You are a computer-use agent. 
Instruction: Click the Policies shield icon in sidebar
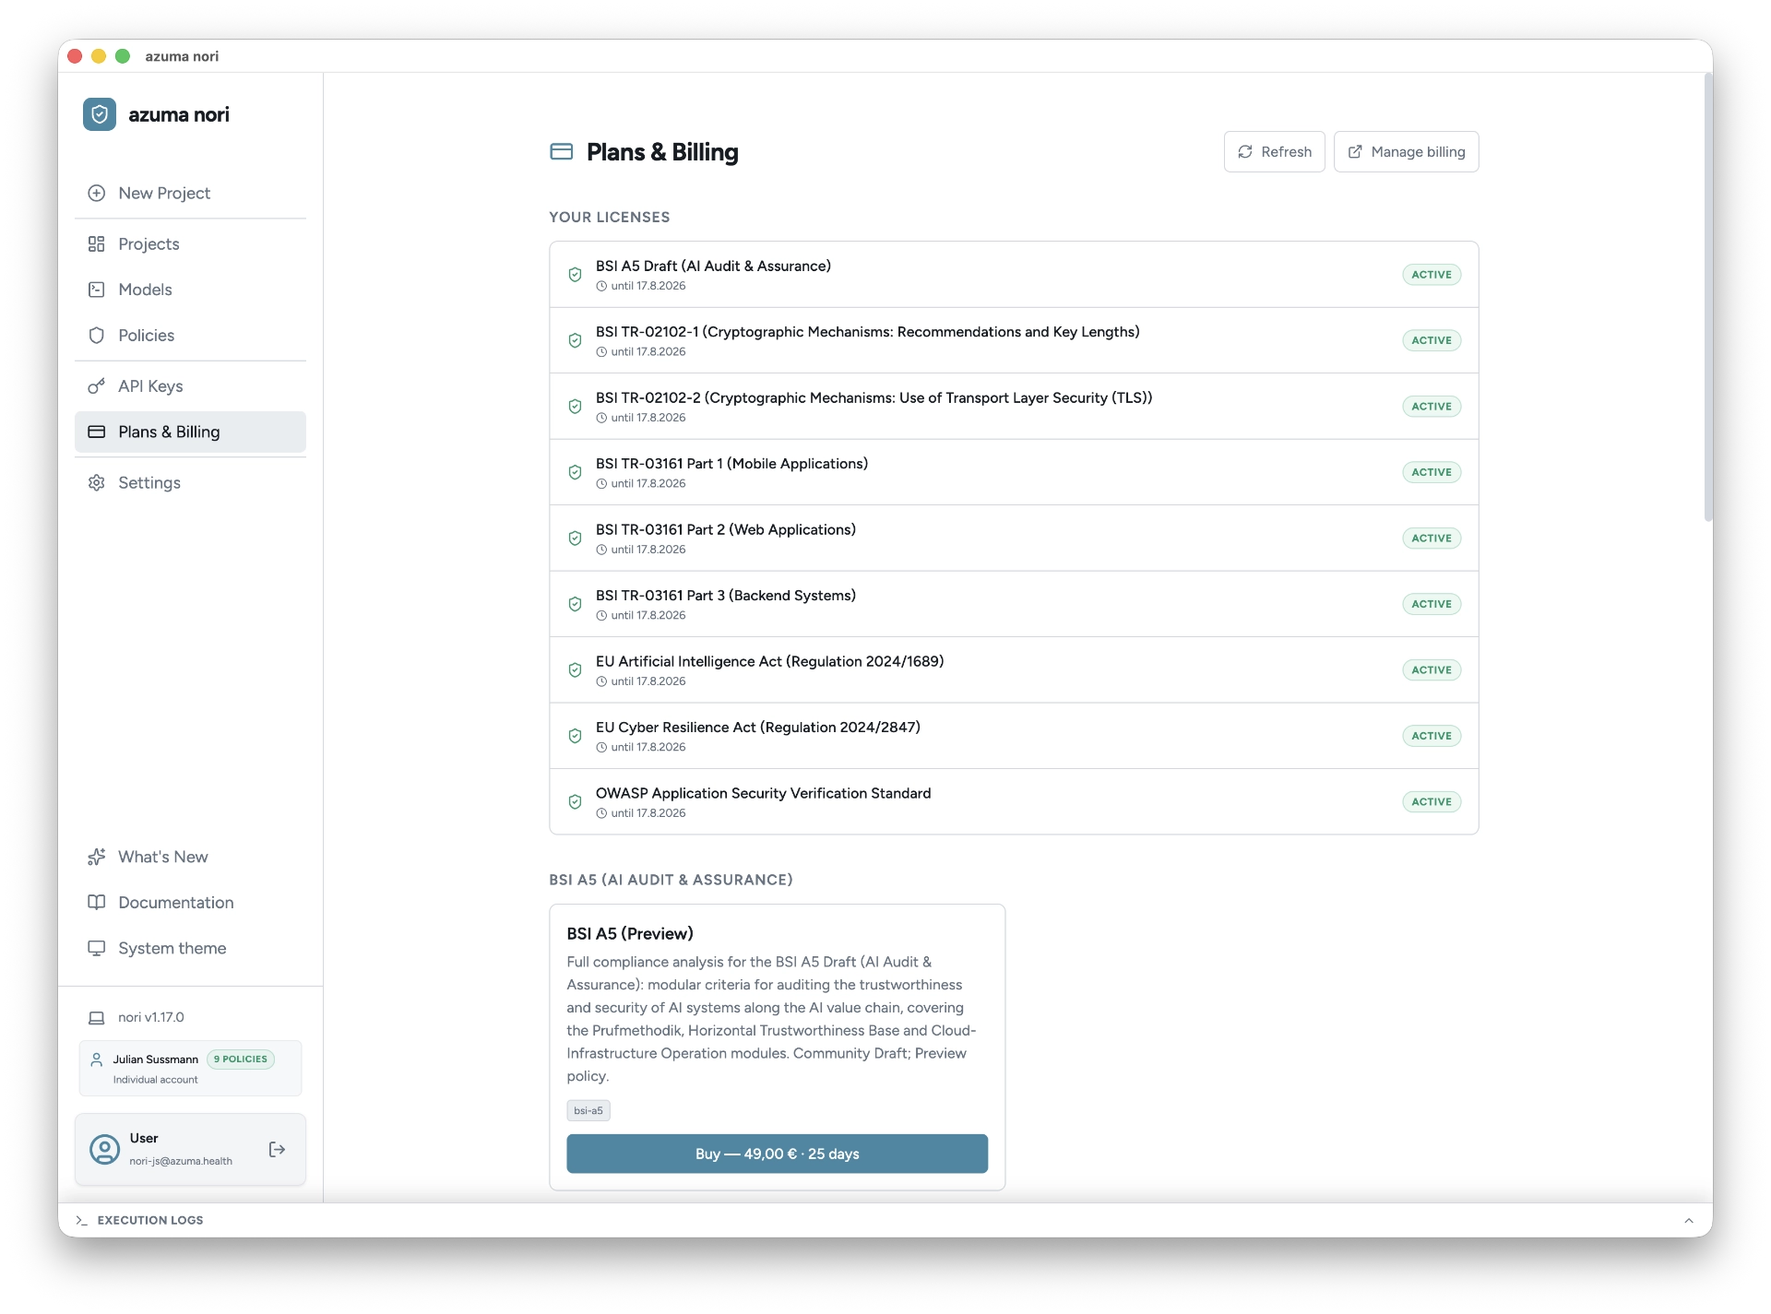[x=96, y=336]
